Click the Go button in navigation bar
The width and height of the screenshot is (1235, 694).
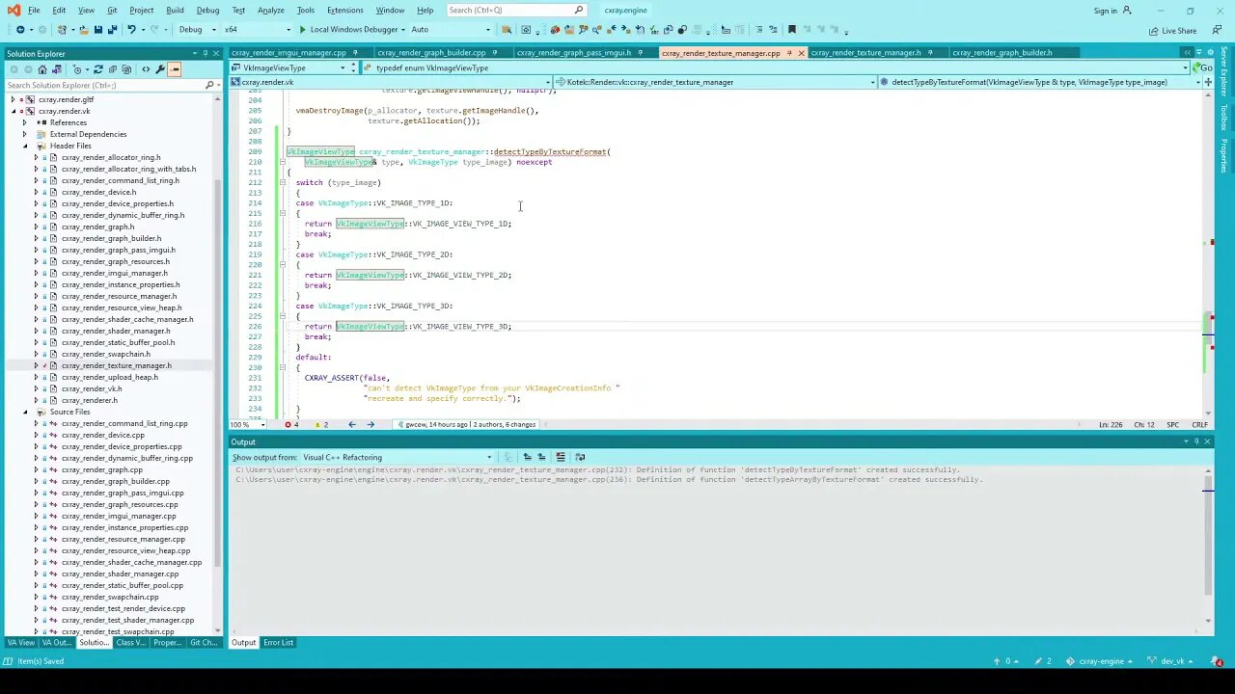pos(1202,67)
